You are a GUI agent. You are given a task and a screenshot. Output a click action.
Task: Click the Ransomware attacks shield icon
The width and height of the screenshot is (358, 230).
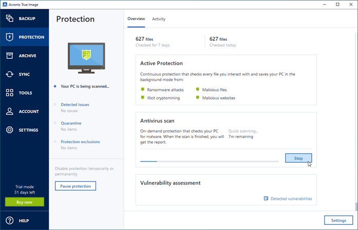point(143,89)
